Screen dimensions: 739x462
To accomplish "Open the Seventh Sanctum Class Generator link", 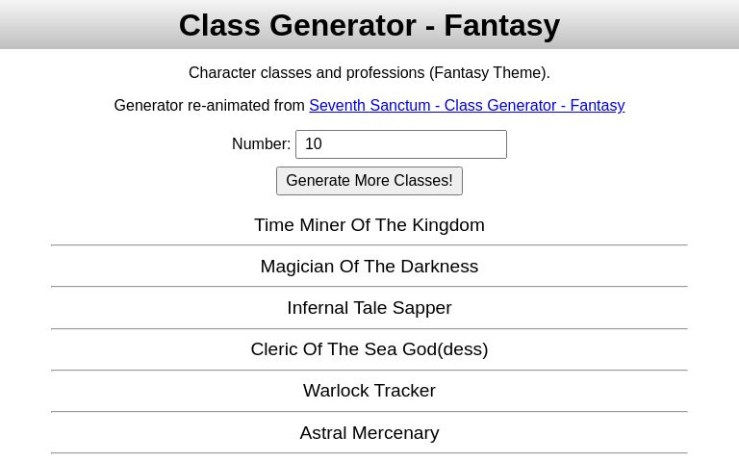I will click(x=467, y=106).
